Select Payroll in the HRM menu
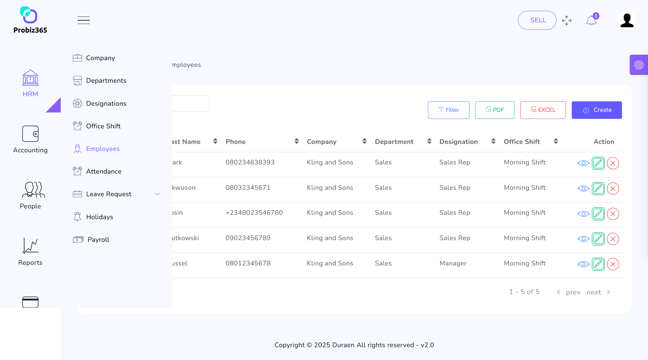648x360 pixels. click(98, 240)
